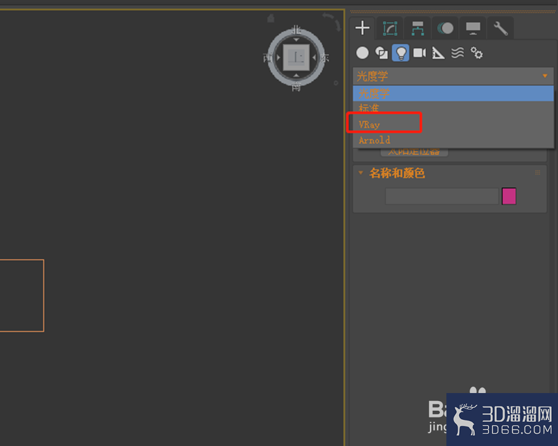This screenshot has width=558, height=446.
Task: Choose Arnold in the dropdown list
Action: (x=453, y=140)
